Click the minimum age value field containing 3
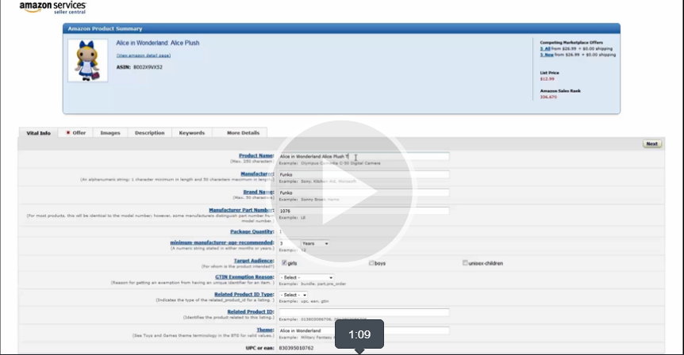The width and height of the screenshot is (684, 355). 289,243
